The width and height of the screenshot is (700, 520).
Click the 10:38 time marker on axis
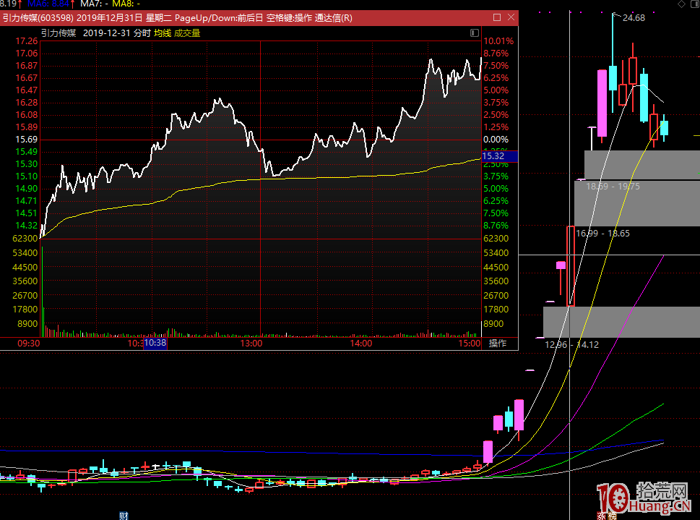coord(155,344)
